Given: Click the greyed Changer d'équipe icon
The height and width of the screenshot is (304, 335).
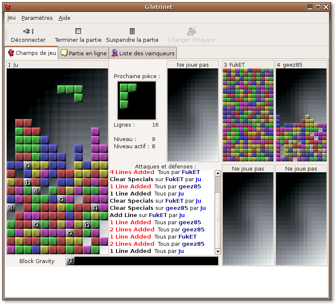Looking at the screenshot, I should 191,31.
